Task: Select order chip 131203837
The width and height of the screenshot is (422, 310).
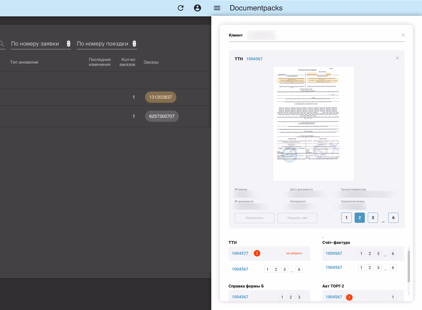Action: coord(161,97)
